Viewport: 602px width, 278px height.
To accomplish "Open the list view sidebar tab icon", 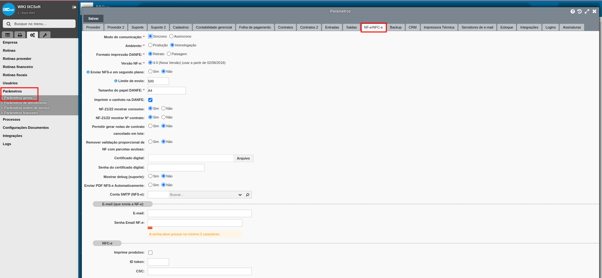I will (x=8, y=35).
